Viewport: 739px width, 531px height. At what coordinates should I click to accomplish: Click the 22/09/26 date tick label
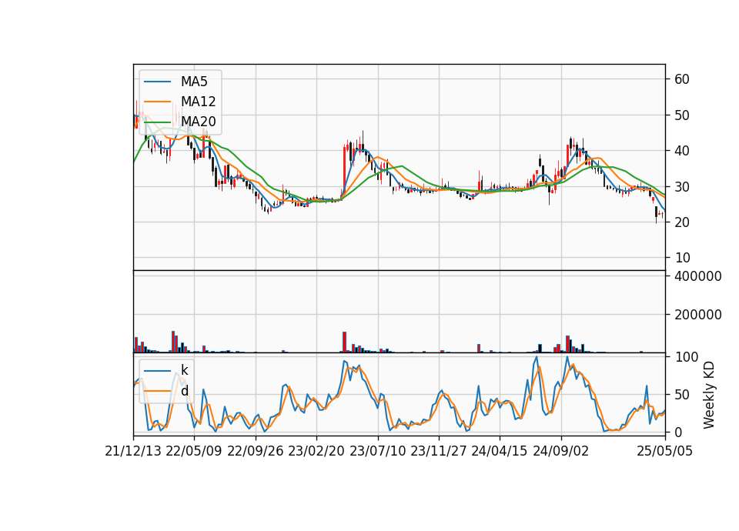256,451
